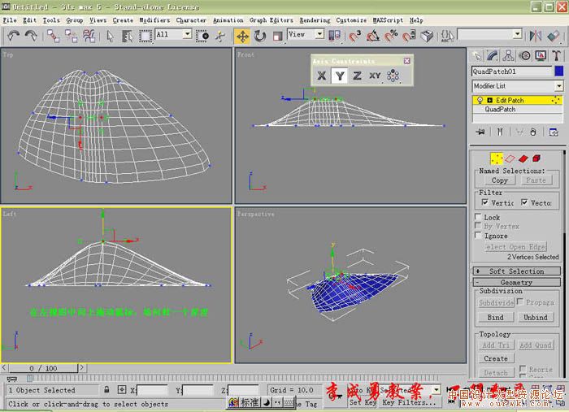Open Select by Name dialog icon
Screen dimensions: 569x412
pyautogui.click(x=128, y=36)
